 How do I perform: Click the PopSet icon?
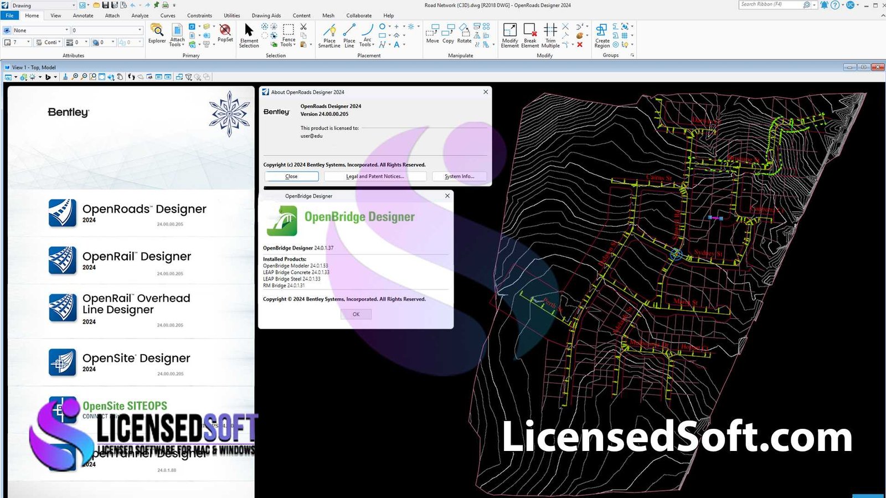point(225,33)
